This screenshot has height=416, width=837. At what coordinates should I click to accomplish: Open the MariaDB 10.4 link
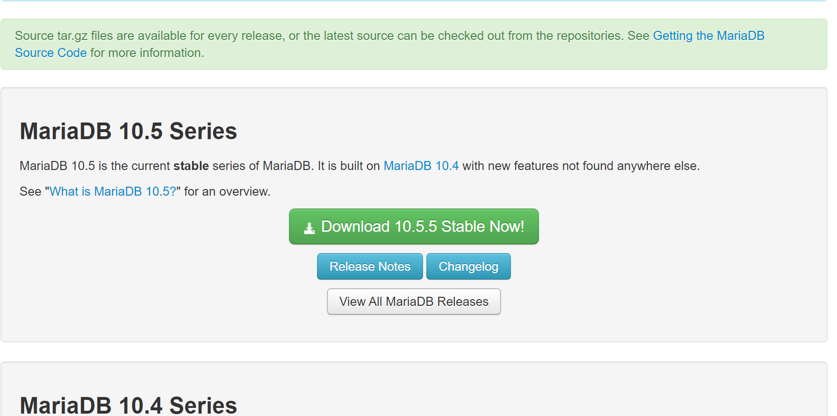pos(421,166)
